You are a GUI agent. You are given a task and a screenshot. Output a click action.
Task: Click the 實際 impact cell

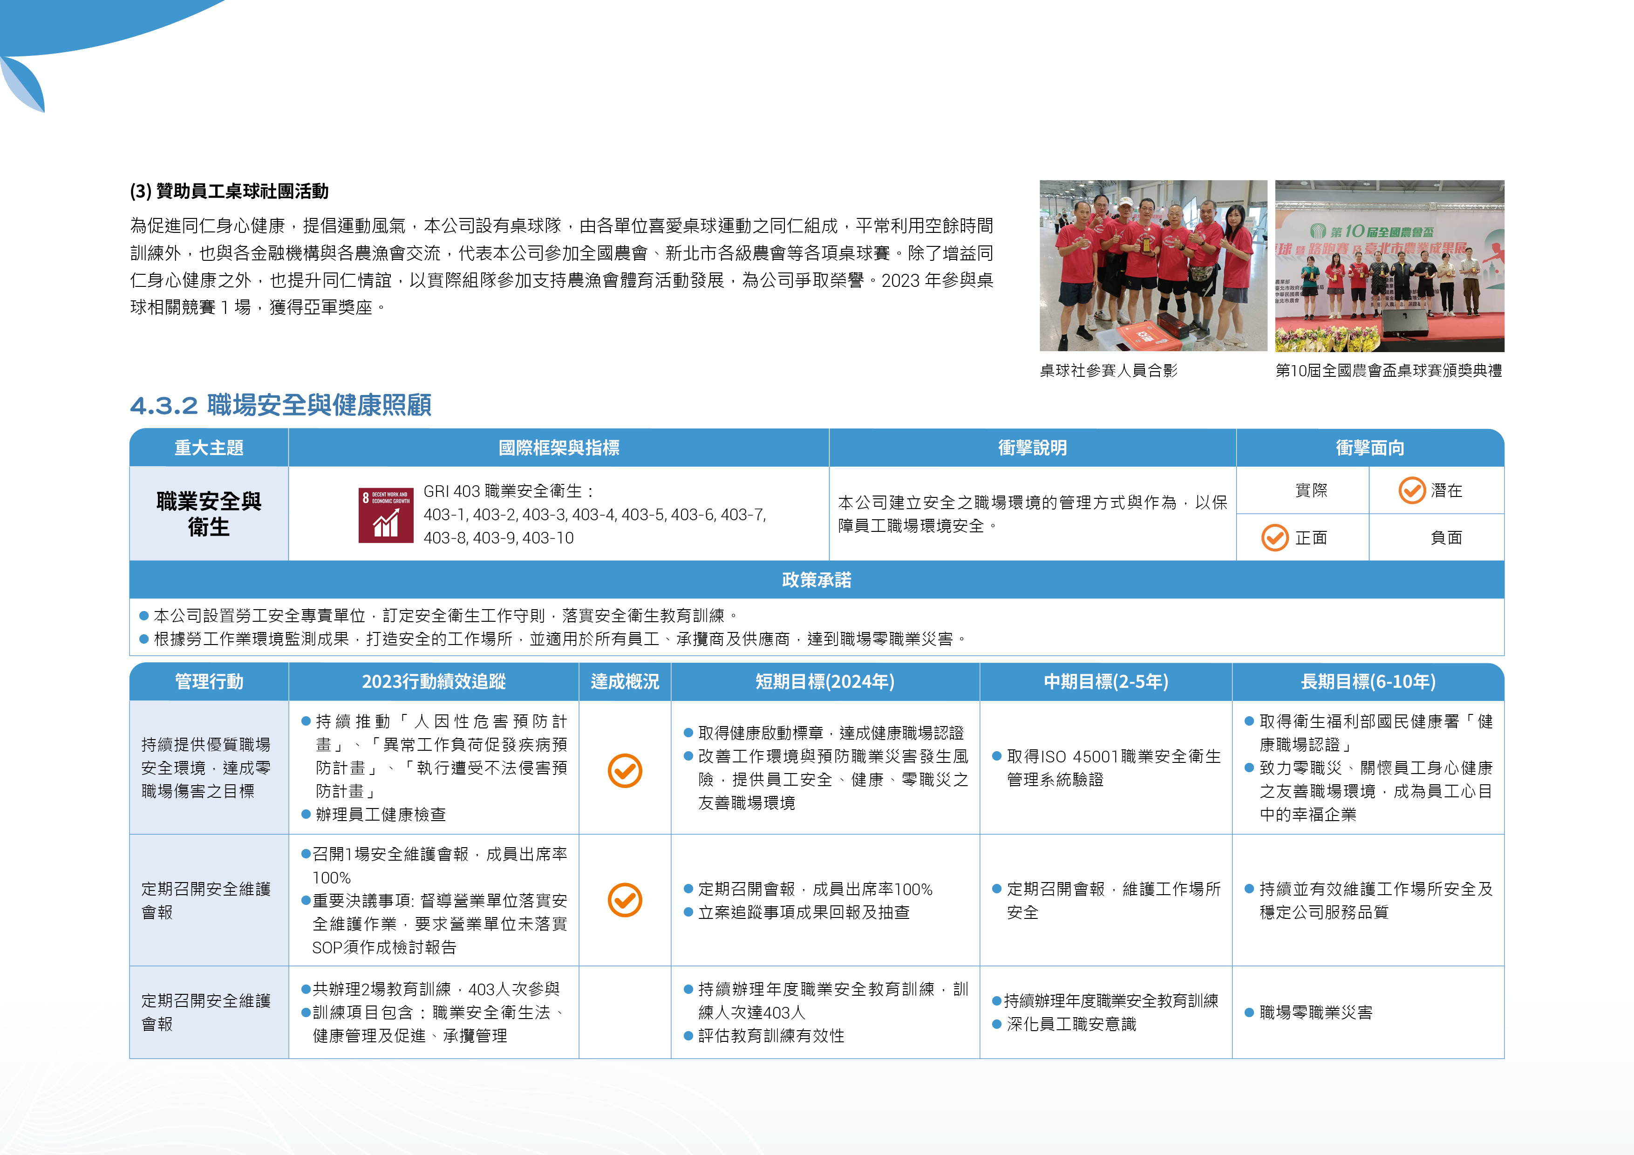click(1302, 490)
